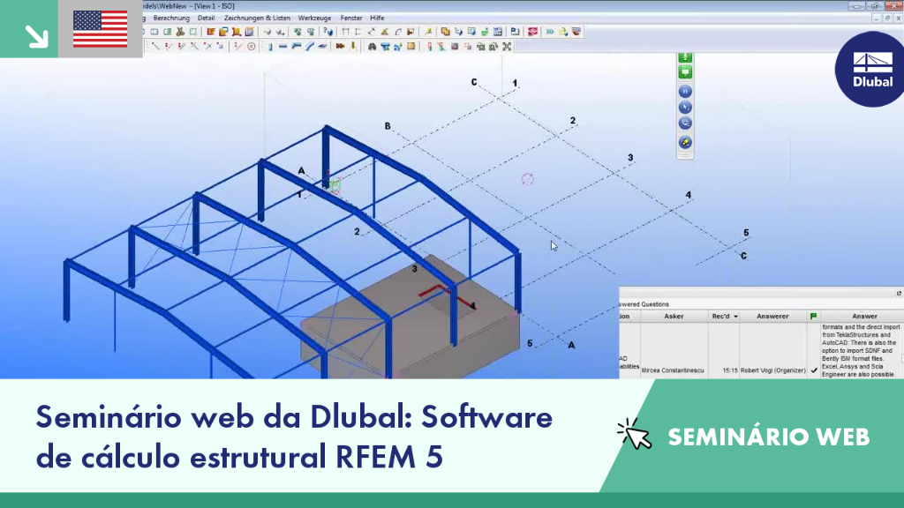Image resolution: width=904 pixels, height=508 pixels.
Task: Click the circular target icon in second toolbar
Action: (252, 47)
